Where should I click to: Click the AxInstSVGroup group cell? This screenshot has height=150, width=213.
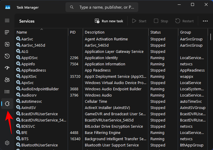tap(193, 108)
